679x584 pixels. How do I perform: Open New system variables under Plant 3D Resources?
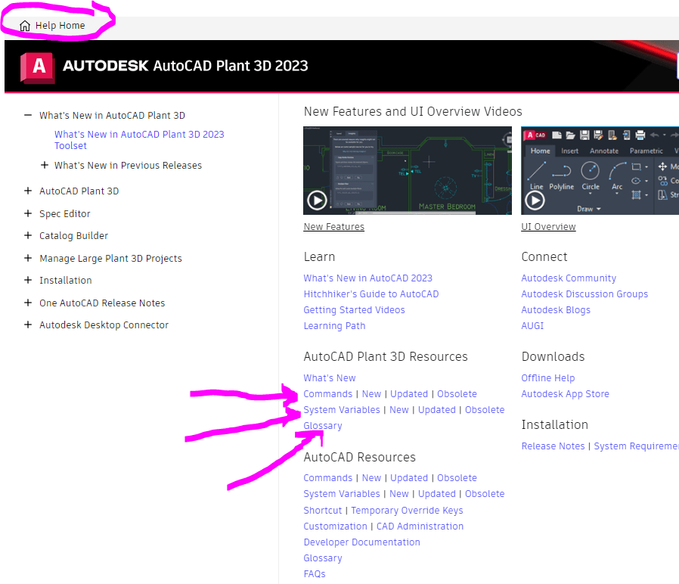pos(398,410)
